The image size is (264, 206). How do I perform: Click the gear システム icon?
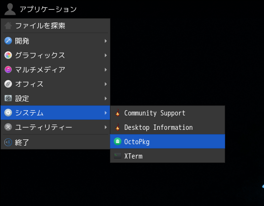pos(8,113)
